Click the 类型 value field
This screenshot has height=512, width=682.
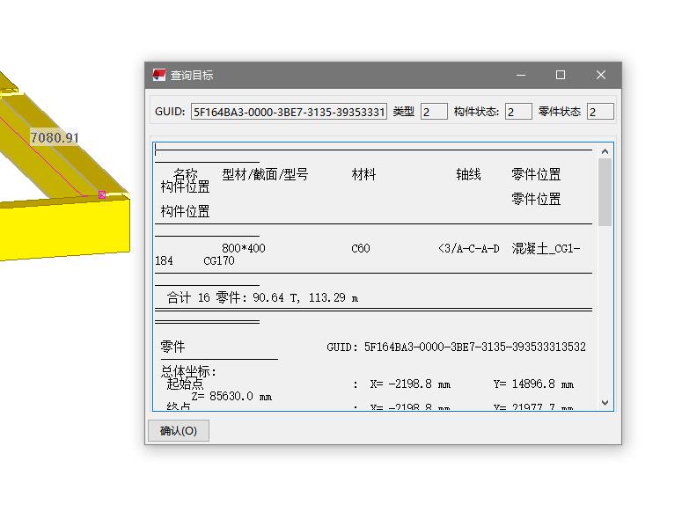[x=434, y=112]
